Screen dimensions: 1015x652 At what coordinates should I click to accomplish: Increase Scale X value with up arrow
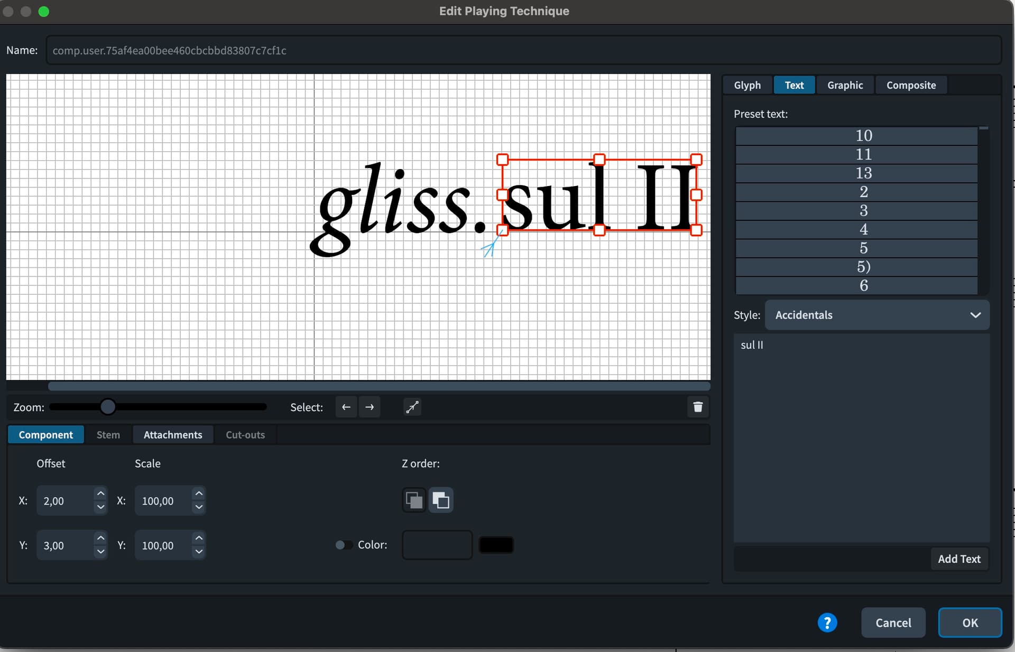point(199,493)
